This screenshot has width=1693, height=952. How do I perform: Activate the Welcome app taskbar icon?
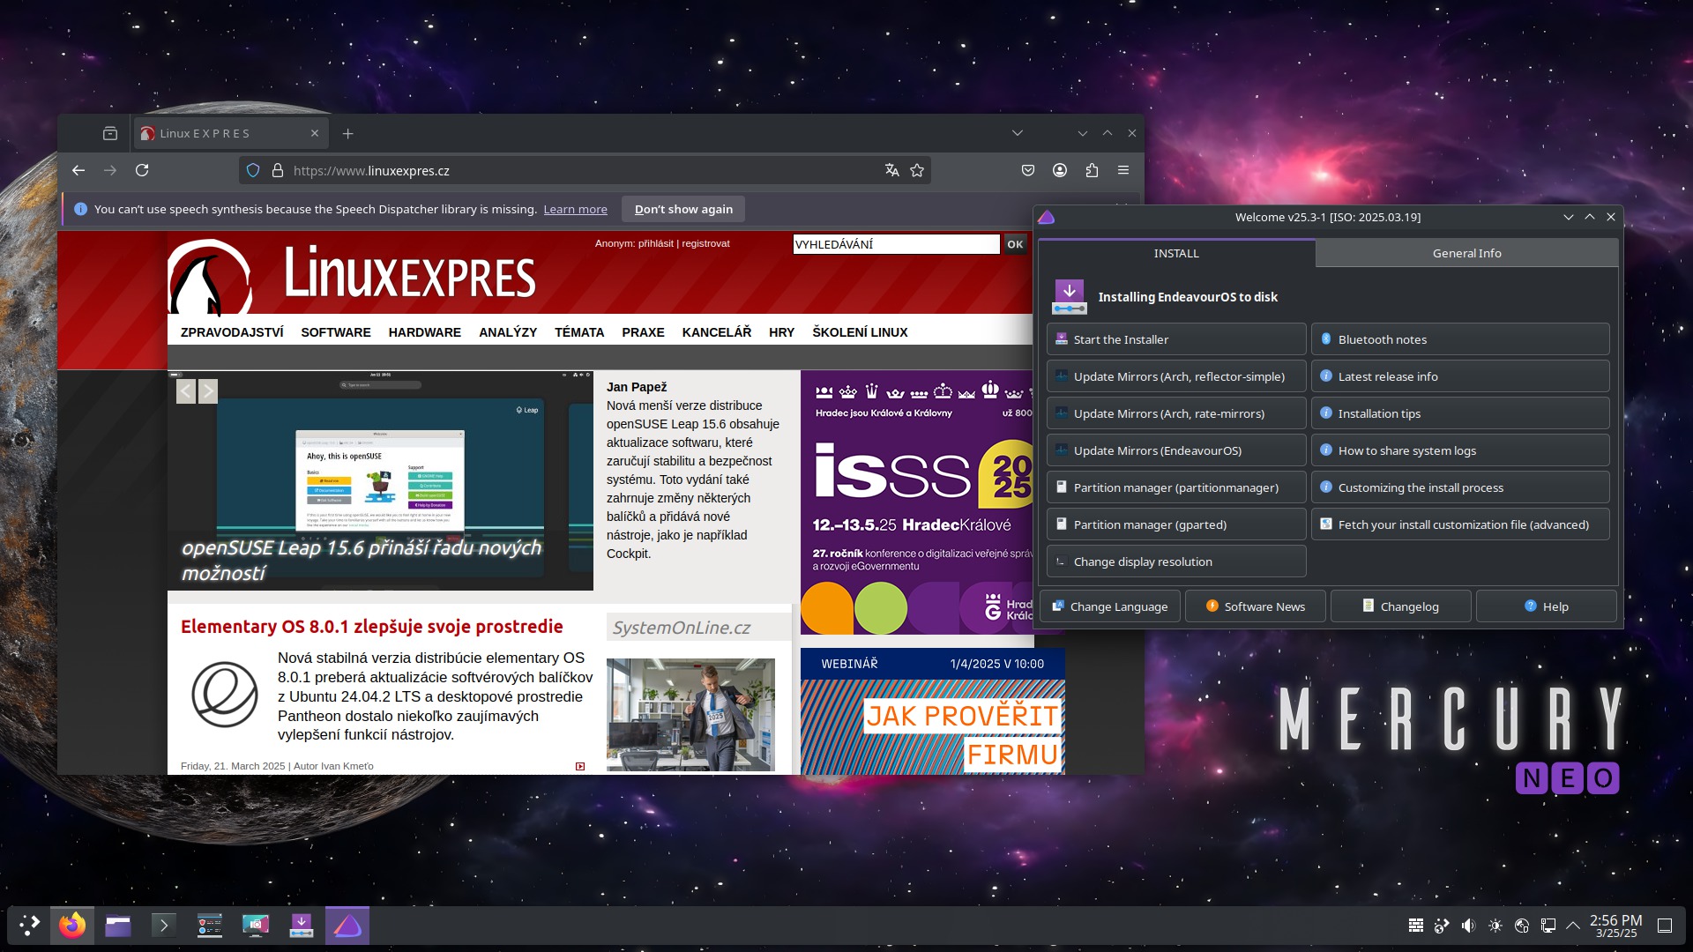pyautogui.click(x=347, y=925)
